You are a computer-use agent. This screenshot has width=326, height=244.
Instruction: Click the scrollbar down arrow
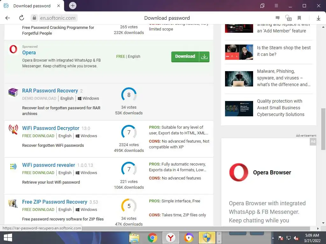pyautogui.click(x=323, y=223)
